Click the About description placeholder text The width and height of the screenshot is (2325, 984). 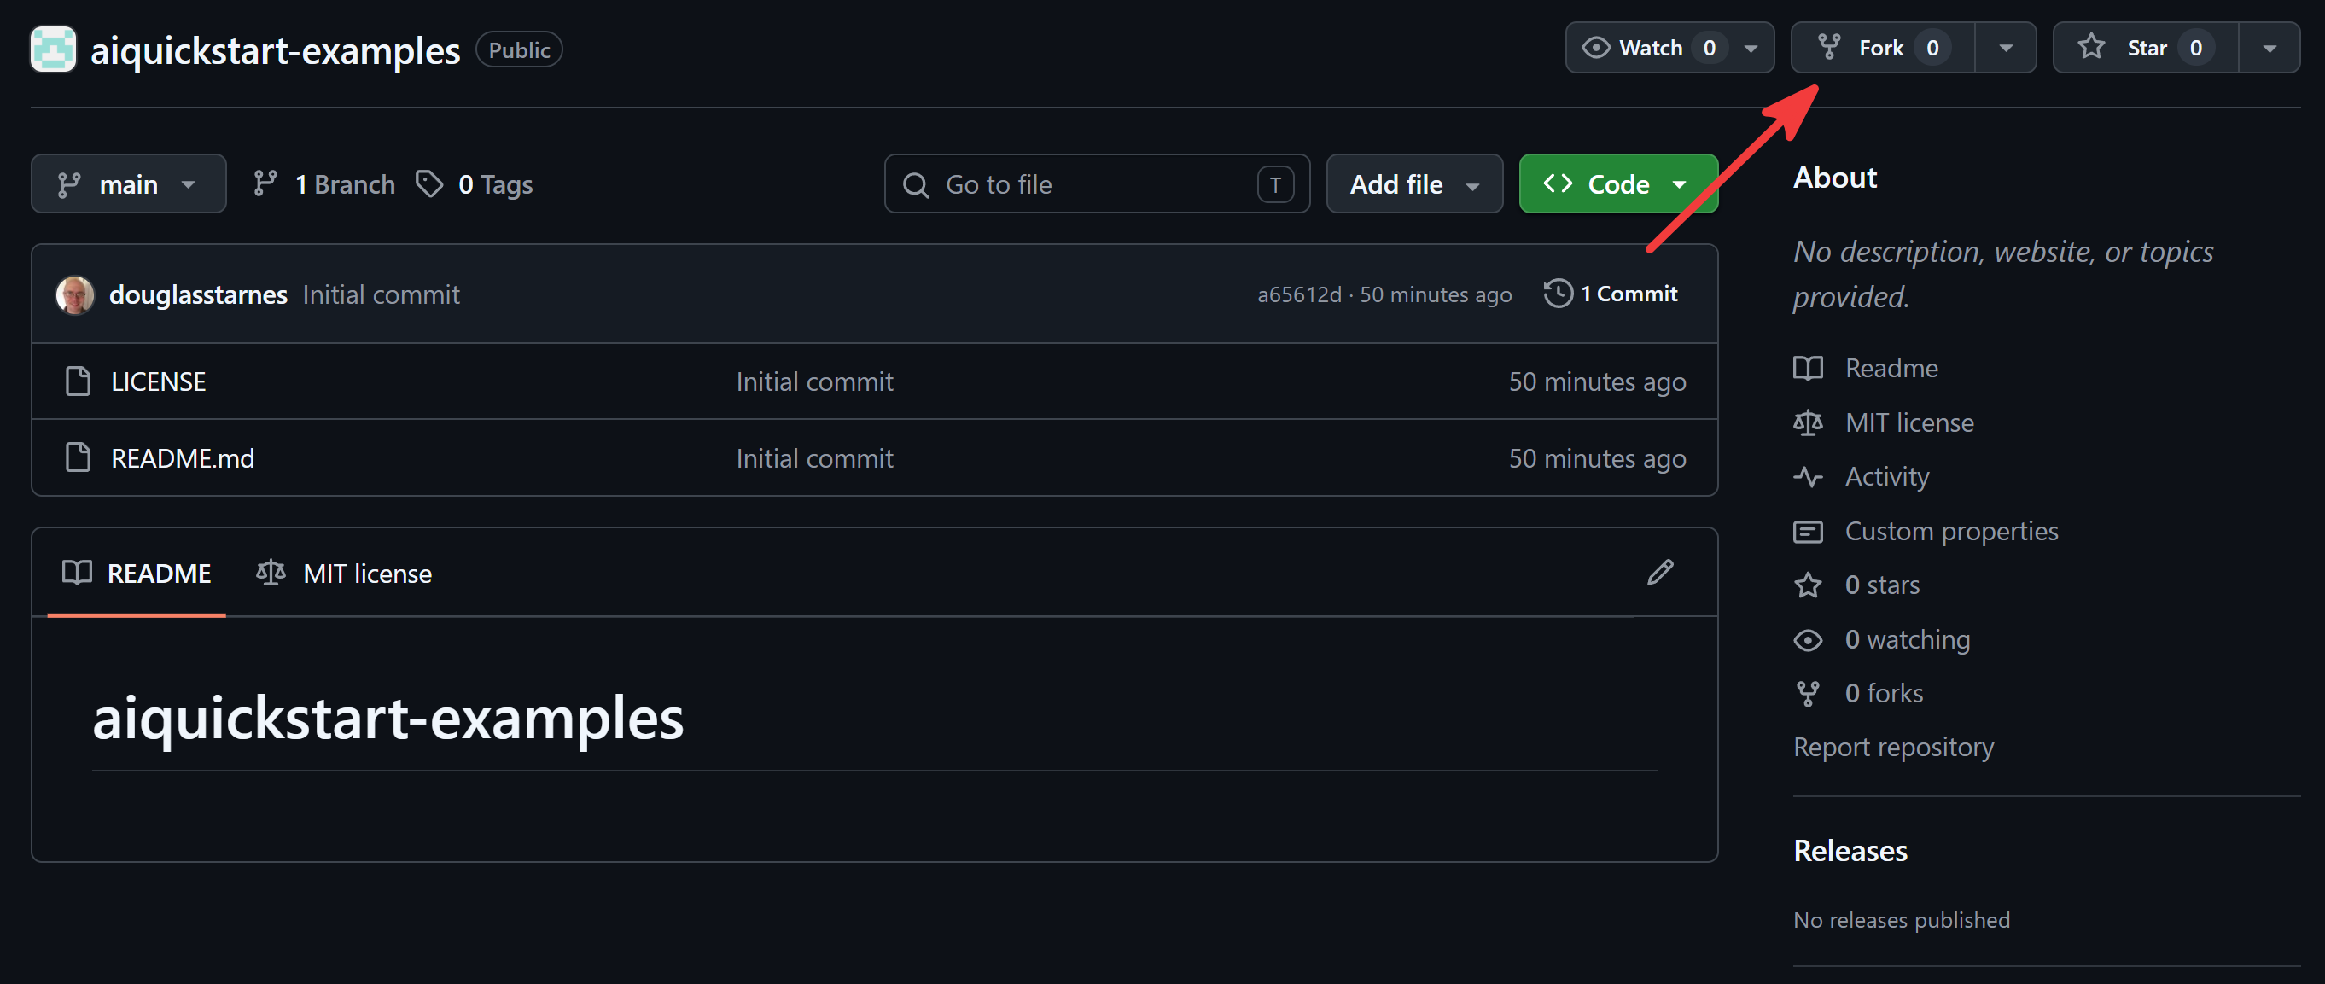click(x=2002, y=274)
